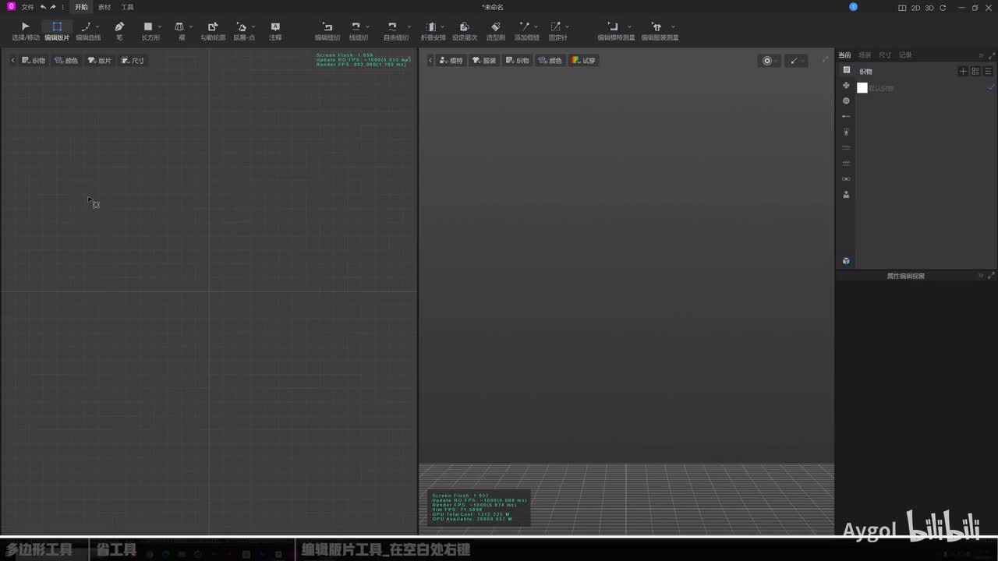Open the 文件 menu

[x=27, y=7]
